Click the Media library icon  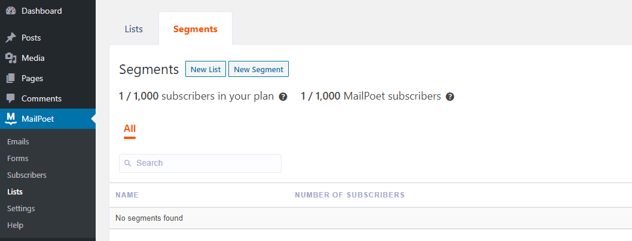(11, 58)
